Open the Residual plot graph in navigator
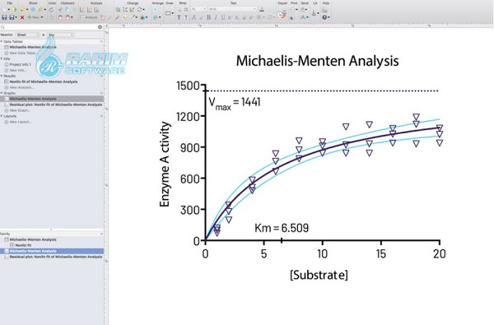The height and width of the screenshot is (325, 494). (x=54, y=104)
